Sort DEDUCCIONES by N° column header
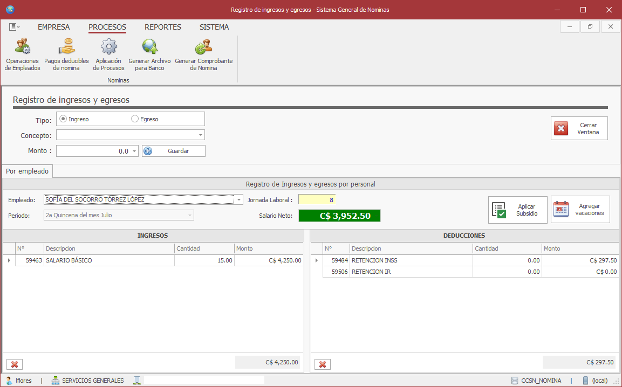Image resolution: width=622 pixels, height=387 pixels. point(337,248)
